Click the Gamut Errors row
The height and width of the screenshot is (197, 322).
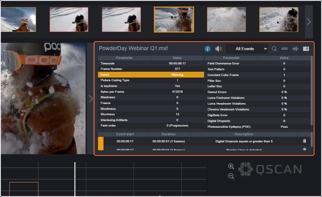pyautogui.click(x=258, y=92)
